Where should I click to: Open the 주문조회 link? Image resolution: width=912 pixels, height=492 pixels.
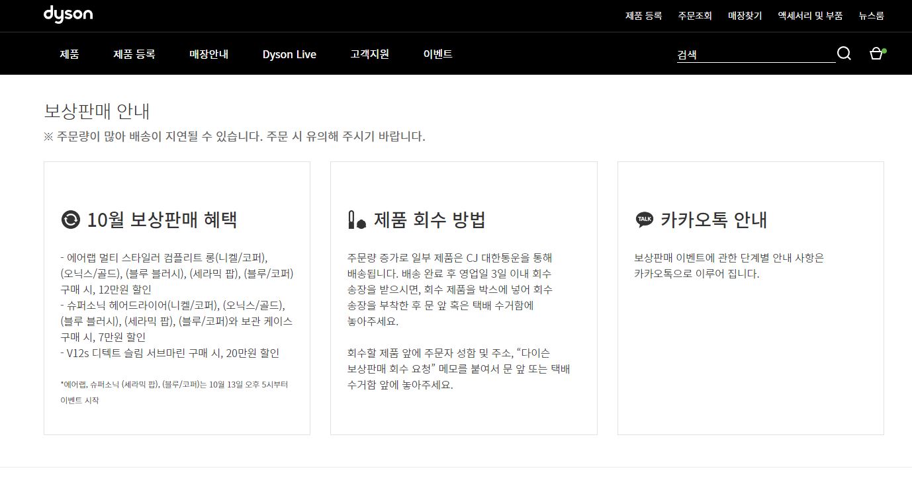pyautogui.click(x=695, y=16)
